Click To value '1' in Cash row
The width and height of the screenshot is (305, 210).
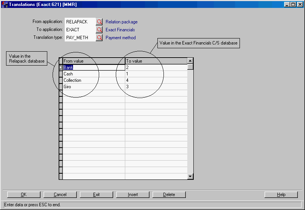156,74
